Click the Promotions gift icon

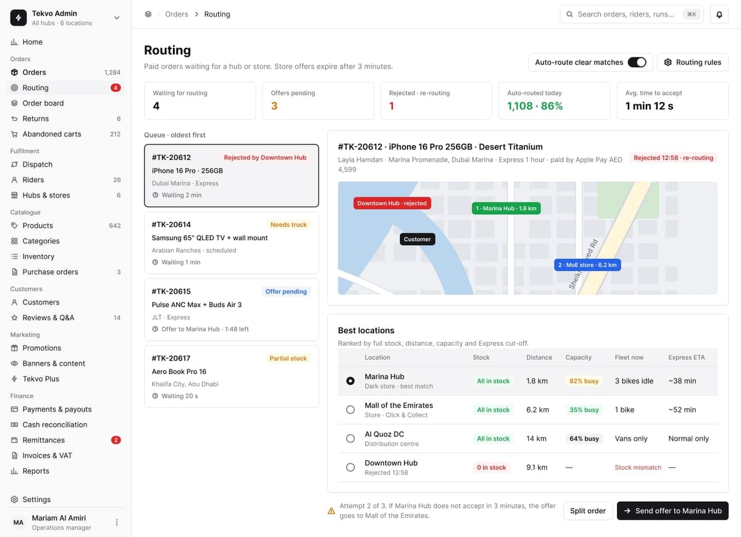pos(14,348)
